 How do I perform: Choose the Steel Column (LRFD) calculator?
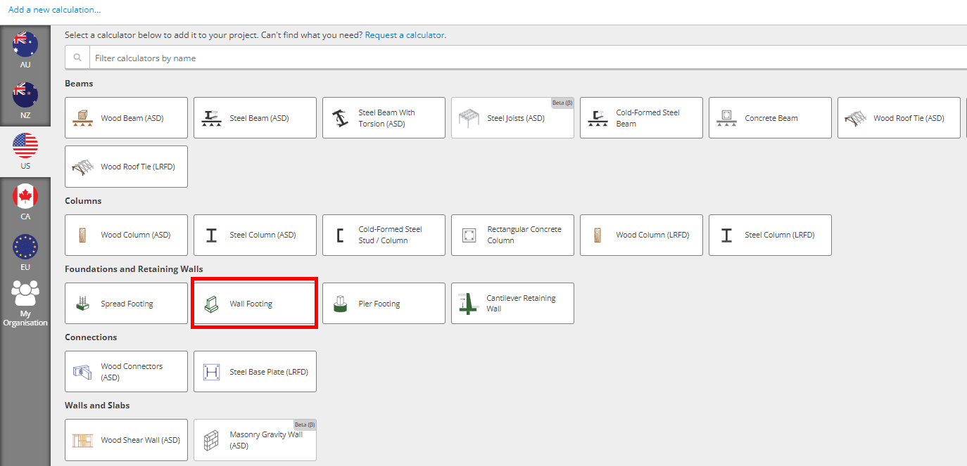pos(770,235)
